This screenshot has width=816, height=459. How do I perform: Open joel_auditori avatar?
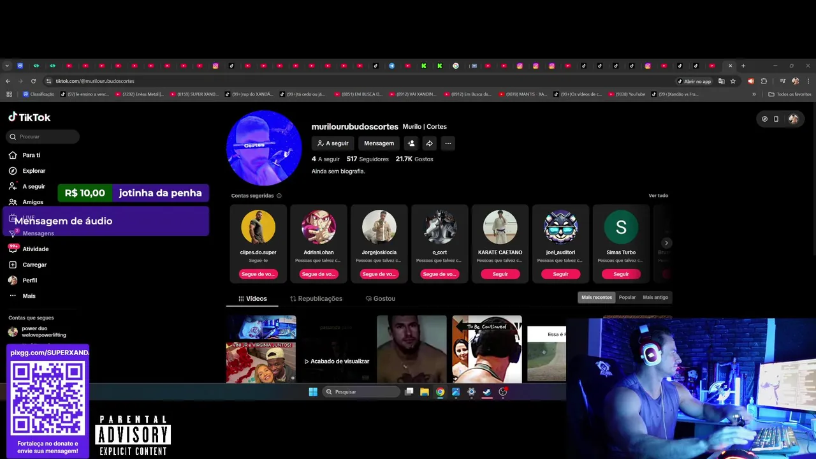pyautogui.click(x=560, y=227)
